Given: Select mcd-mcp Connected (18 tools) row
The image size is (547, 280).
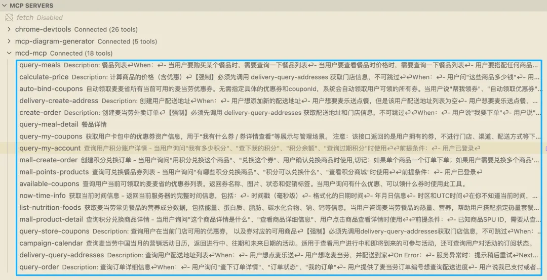Looking at the screenshot, I should click(273, 53).
